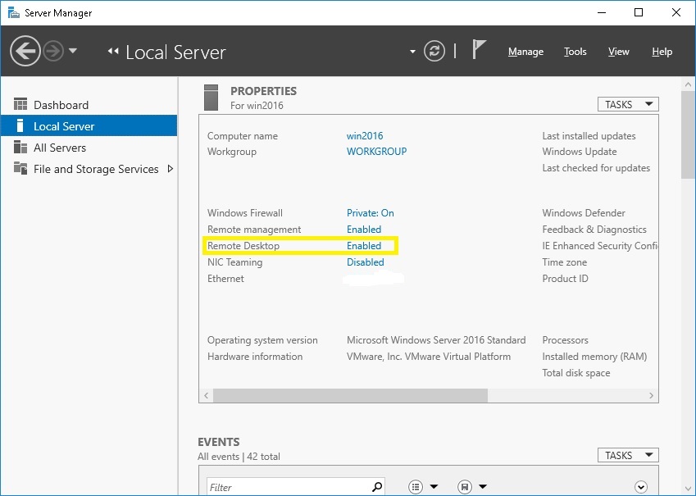The height and width of the screenshot is (496, 696).
Task: Click the refresh icon in header
Action: click(434, 51)
